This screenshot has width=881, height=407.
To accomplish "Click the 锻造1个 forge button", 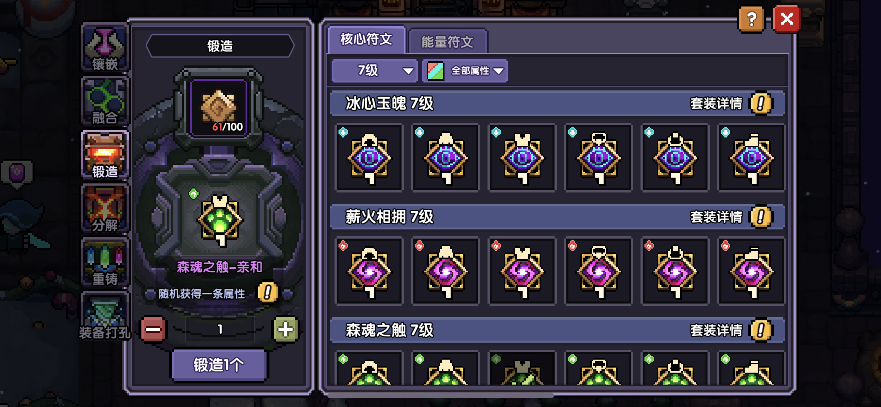I will click(218, 365).
